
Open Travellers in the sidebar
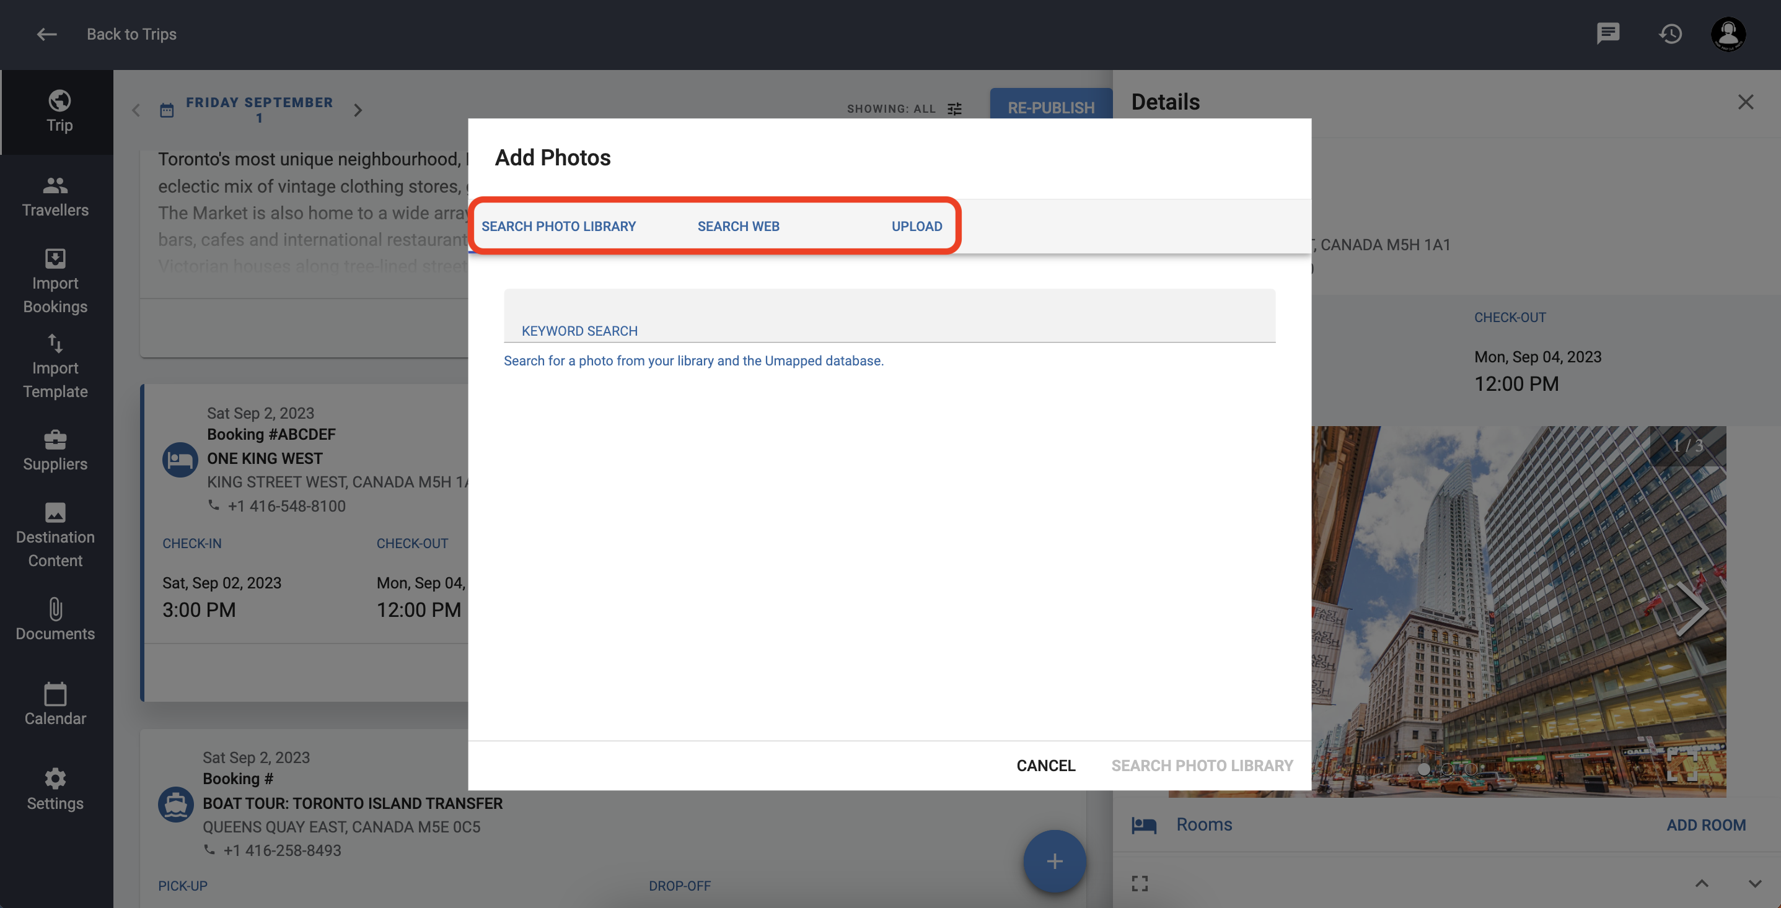55,196
